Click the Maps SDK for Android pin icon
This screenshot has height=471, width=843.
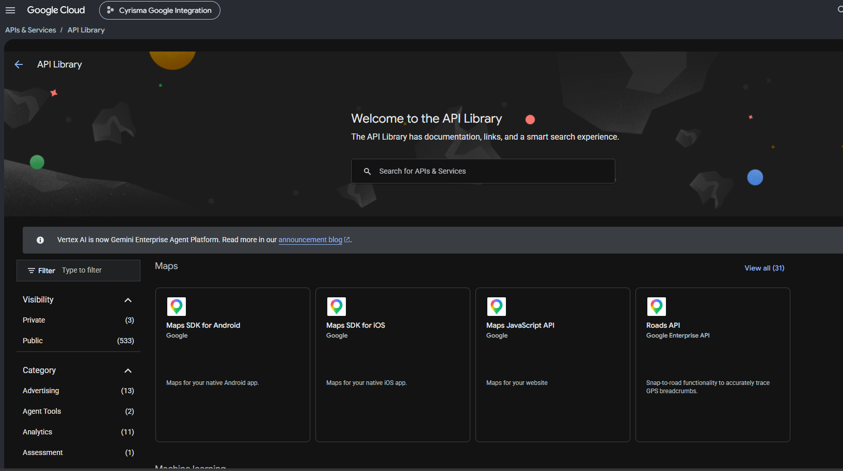(x=177, y=307)
